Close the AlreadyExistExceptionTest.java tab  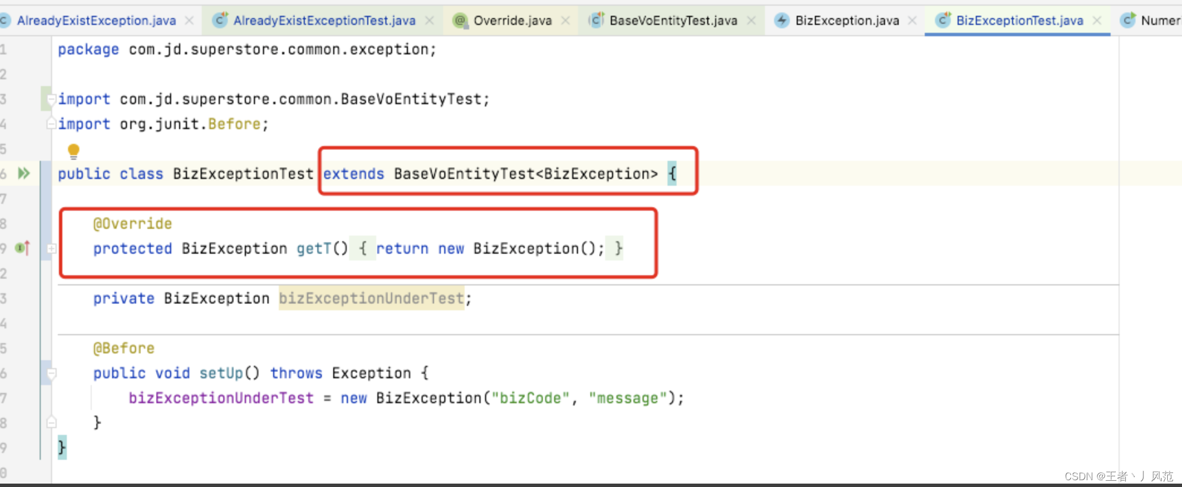click(x=430, y=21)
